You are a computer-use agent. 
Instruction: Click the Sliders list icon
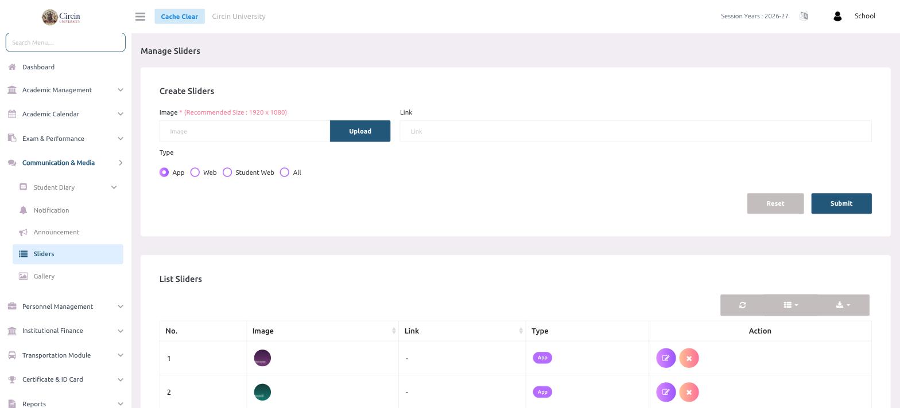23,254
